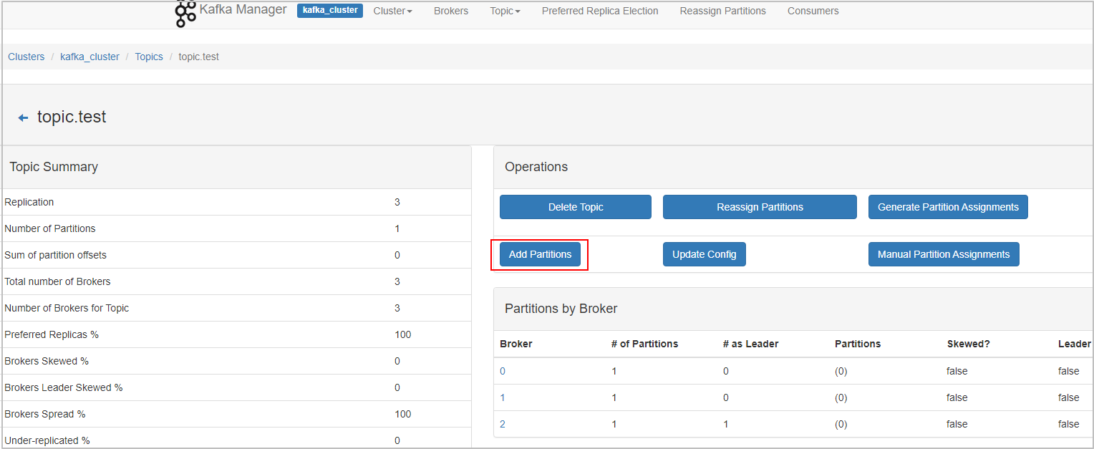The height and width of the screenshot is (449, 1094).
Task: Click the Clusters breadcrumb link
Action: click(x=26, y=57)
